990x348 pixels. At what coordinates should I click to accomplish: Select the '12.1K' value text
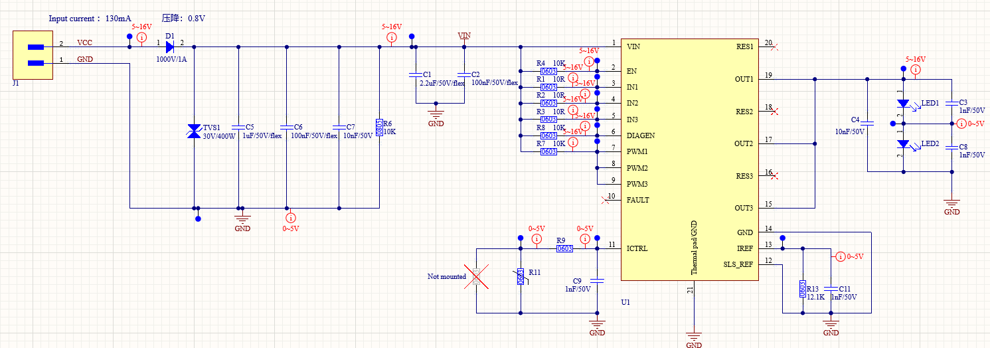point(815,298)
